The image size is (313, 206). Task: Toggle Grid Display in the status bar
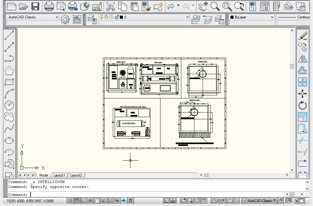[76, 201]
